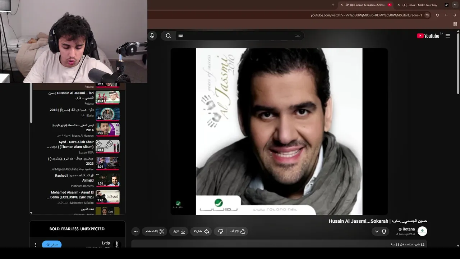Click the magnifier search button
Screen dimensions: 460x259
[x=168, y=36]
